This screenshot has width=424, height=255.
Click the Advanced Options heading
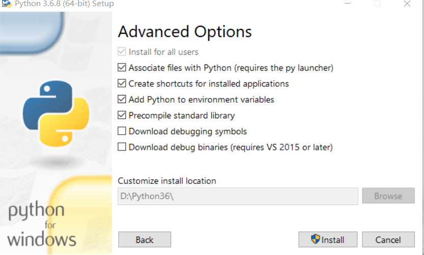185,32
